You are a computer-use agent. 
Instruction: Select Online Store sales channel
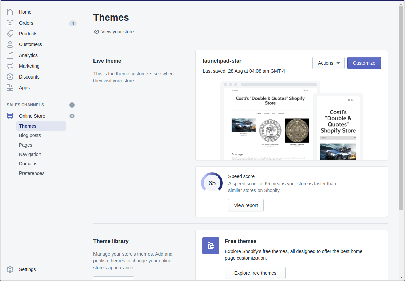[32, 116]
